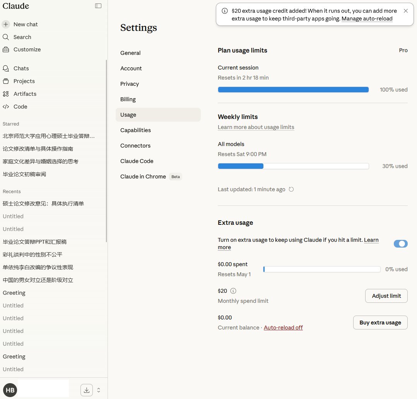Open Account settings tab
The width and height of the screenshot is (417, 399).
[158, 68]
